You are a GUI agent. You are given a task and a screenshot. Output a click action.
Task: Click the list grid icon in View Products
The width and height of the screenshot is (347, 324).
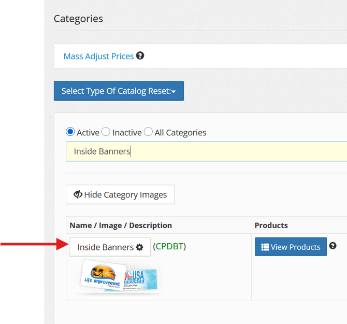pyautogui.click(x=265, y=247)
